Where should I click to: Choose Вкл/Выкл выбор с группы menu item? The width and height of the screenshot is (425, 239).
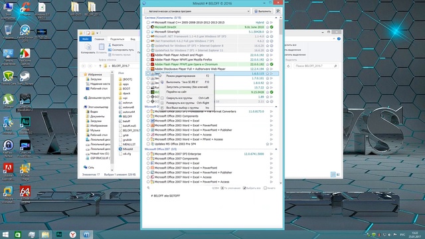pyautogui.click(x=187, y=108)
